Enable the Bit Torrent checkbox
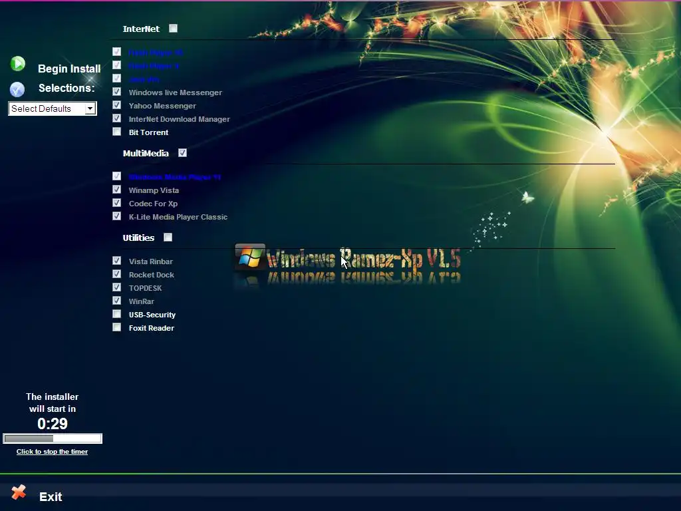This screenshot has width=681, height=511. (x=116, y=132)
